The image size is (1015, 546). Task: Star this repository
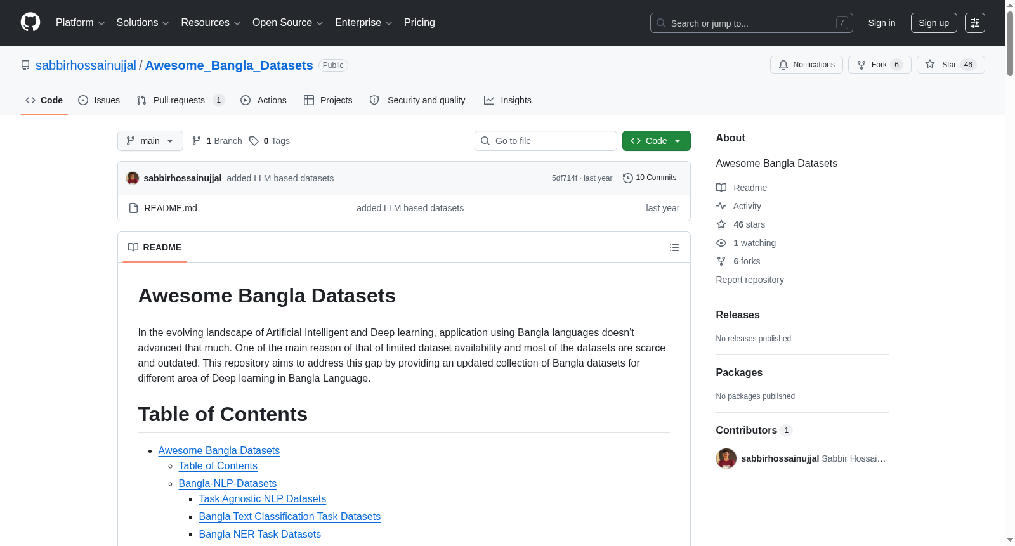click(x=950, y=65)
